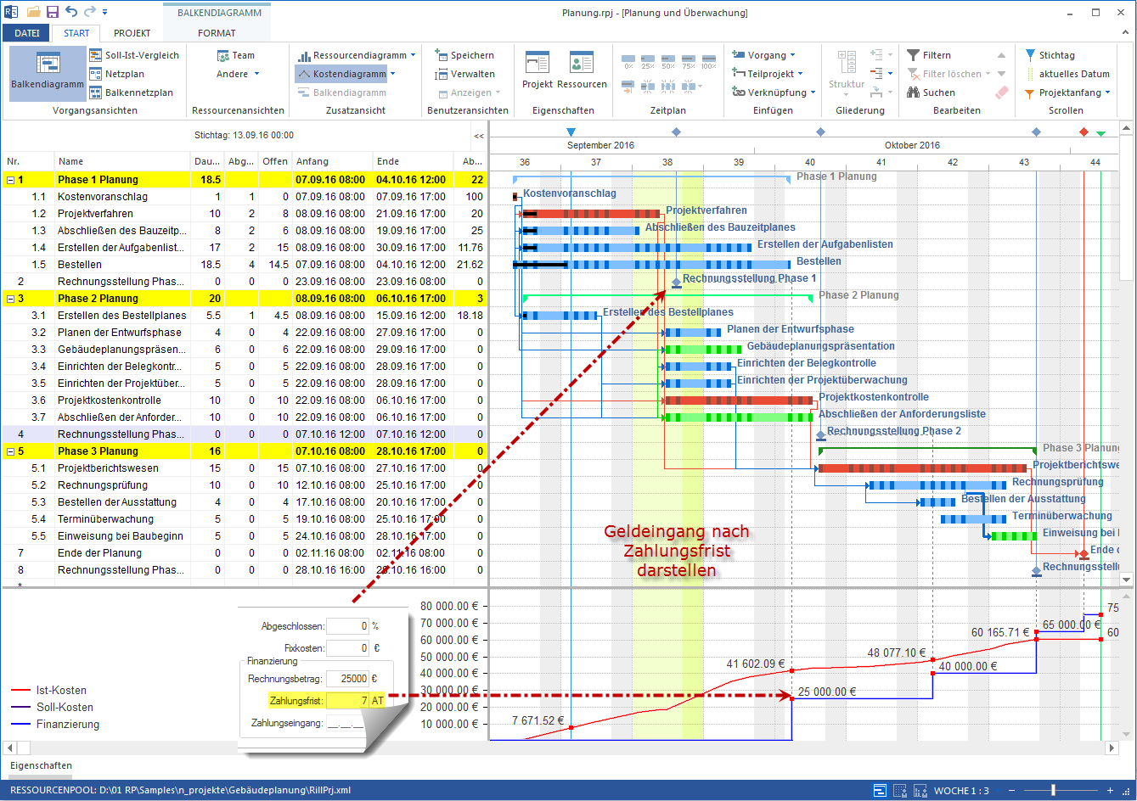The image size is (1137, 801).
Task: Click the Fixkosten field
Action: [347, 648]
